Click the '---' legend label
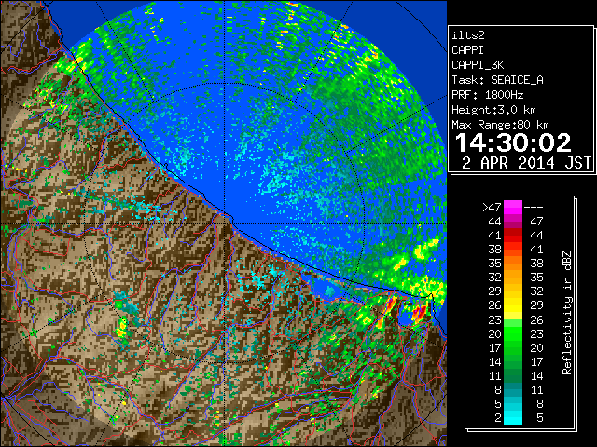The width and height of the screenshot is (597, 447). coord(534,207)
